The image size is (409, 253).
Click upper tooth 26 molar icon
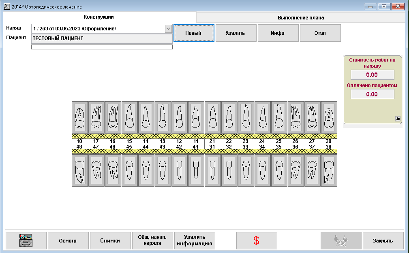(x=296, y=117)
